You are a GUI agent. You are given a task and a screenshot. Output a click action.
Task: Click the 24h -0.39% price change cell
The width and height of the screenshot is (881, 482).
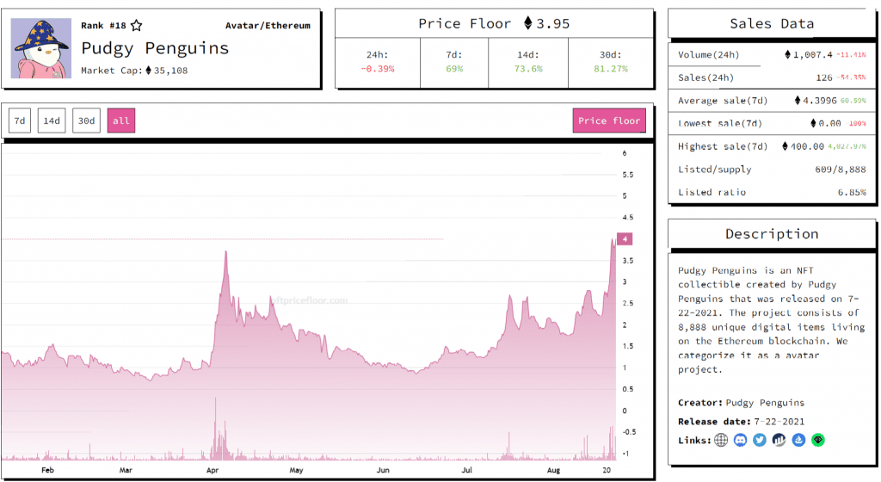(378, 62)
